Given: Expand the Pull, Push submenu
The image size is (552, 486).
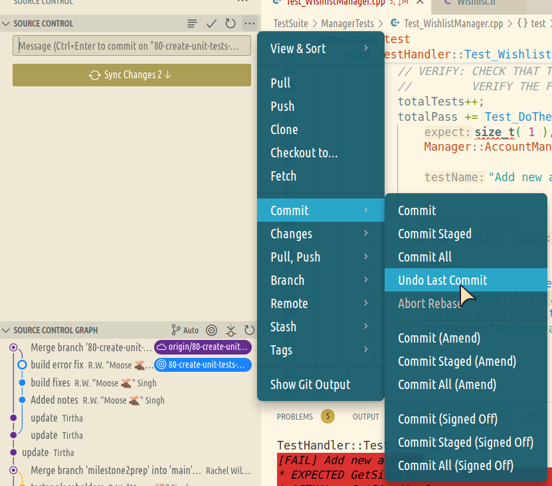Looking at the screenshot, I should click(x=320, y=257).
